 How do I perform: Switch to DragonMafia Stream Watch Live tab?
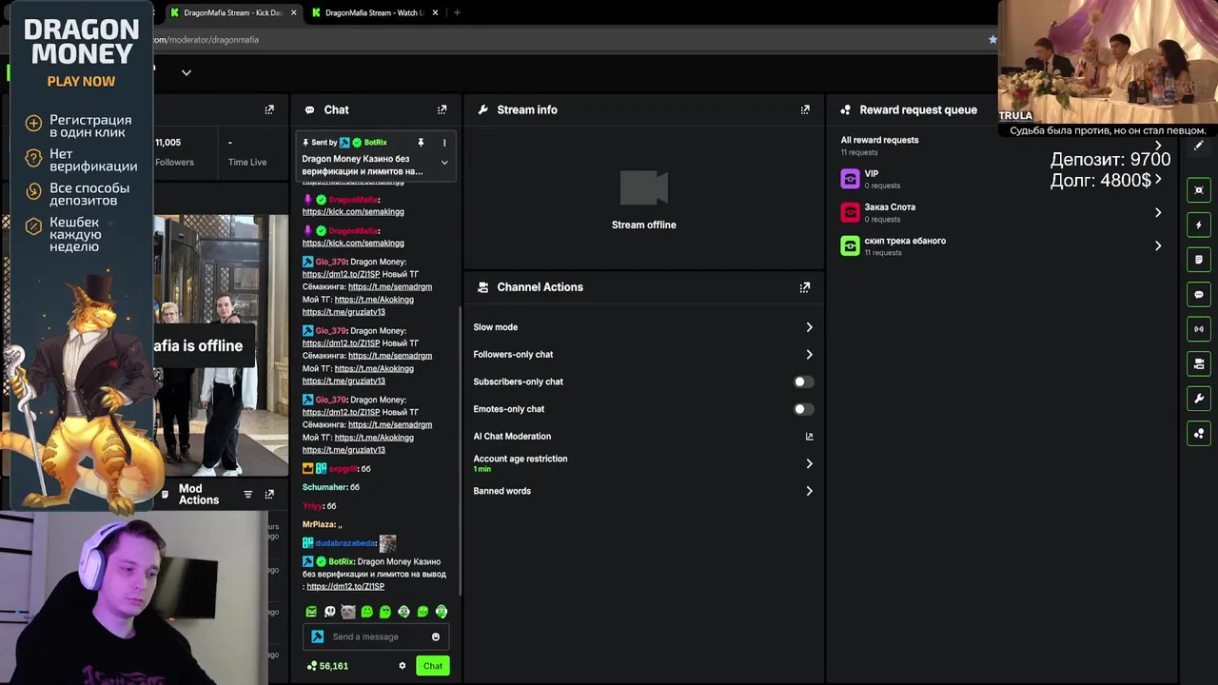click(374, 12)
